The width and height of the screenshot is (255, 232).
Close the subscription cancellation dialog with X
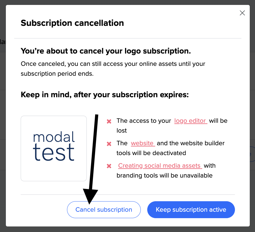point(242,13)
